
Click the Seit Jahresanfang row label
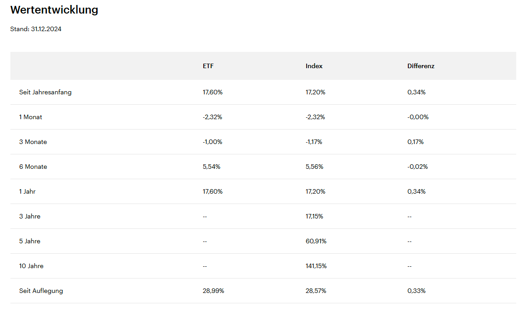pyautogui.click(x=45, y=92)
